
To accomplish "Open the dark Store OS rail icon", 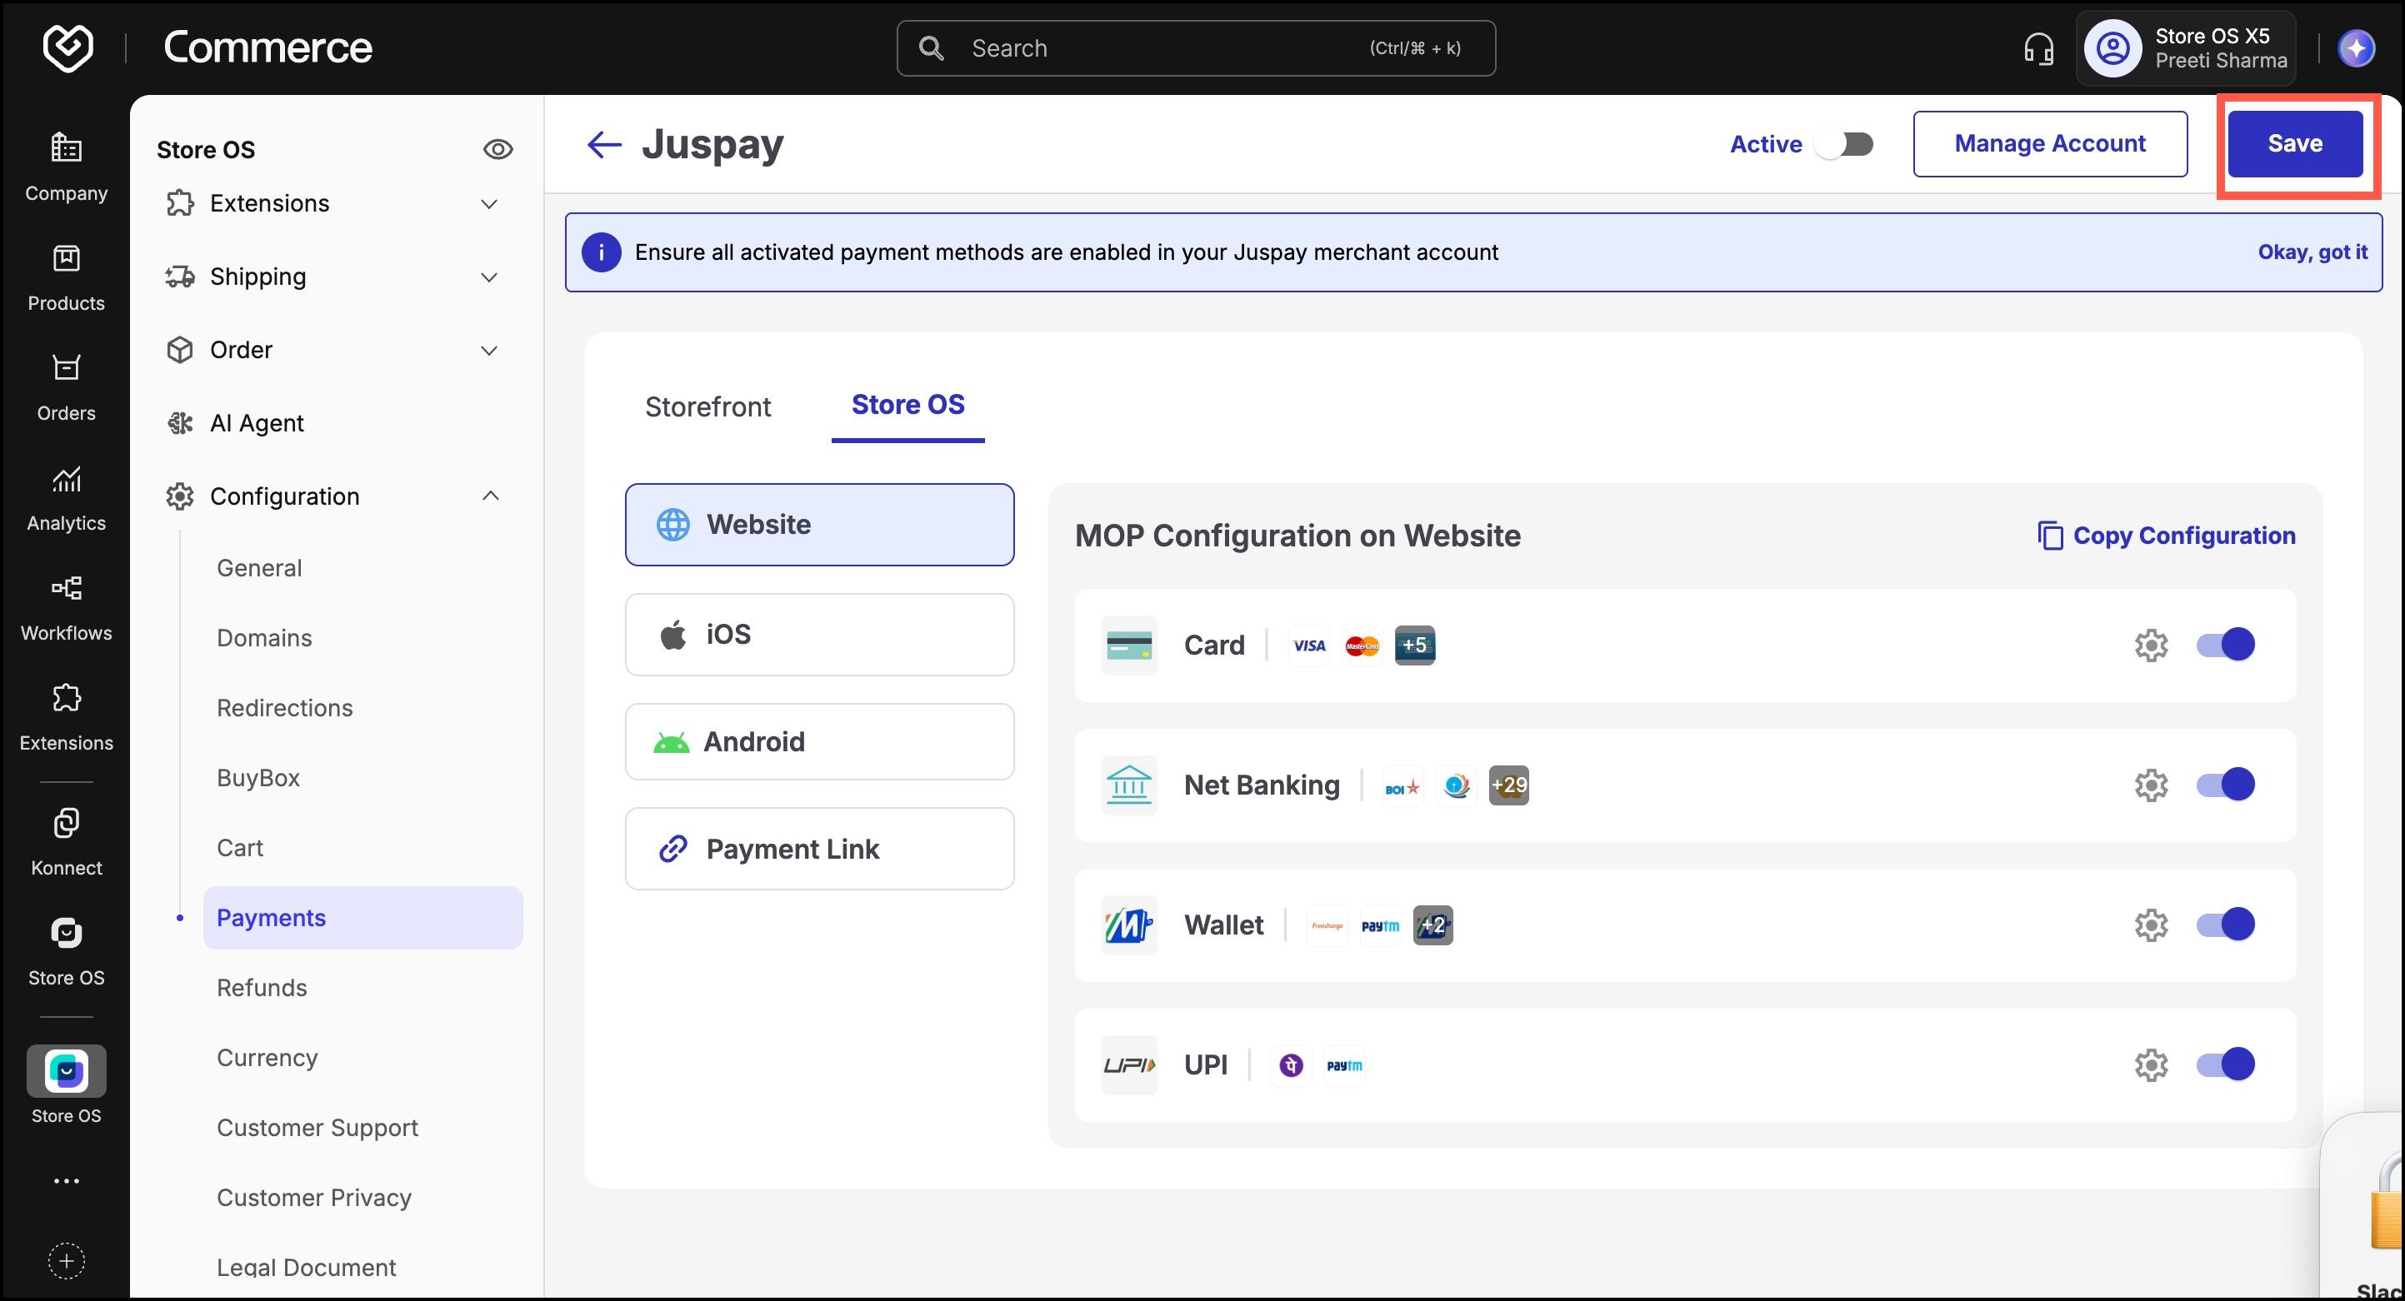I will pyautogui.click(x=67, y=951).
